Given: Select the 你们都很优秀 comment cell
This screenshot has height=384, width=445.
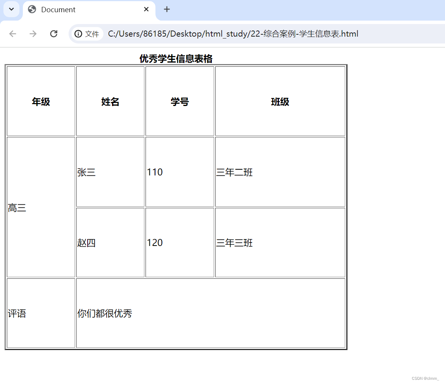Looking at the screenshot, I should point(211,313).
